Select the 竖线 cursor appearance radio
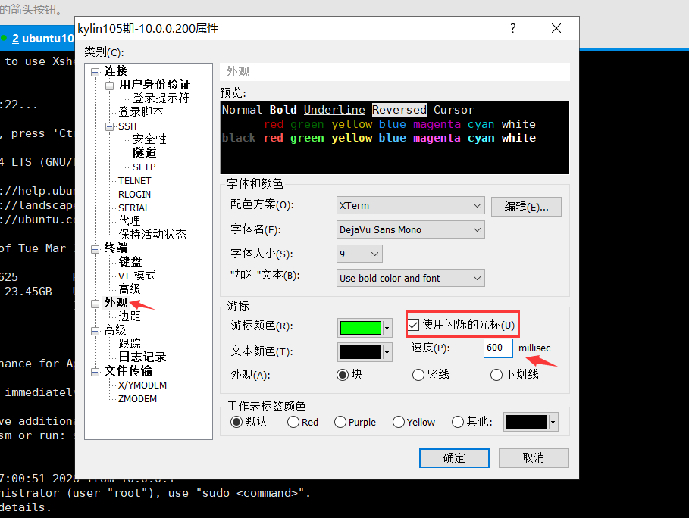Image resolution: width=689 pixels, height=518 pixels. tap(418, 375)
